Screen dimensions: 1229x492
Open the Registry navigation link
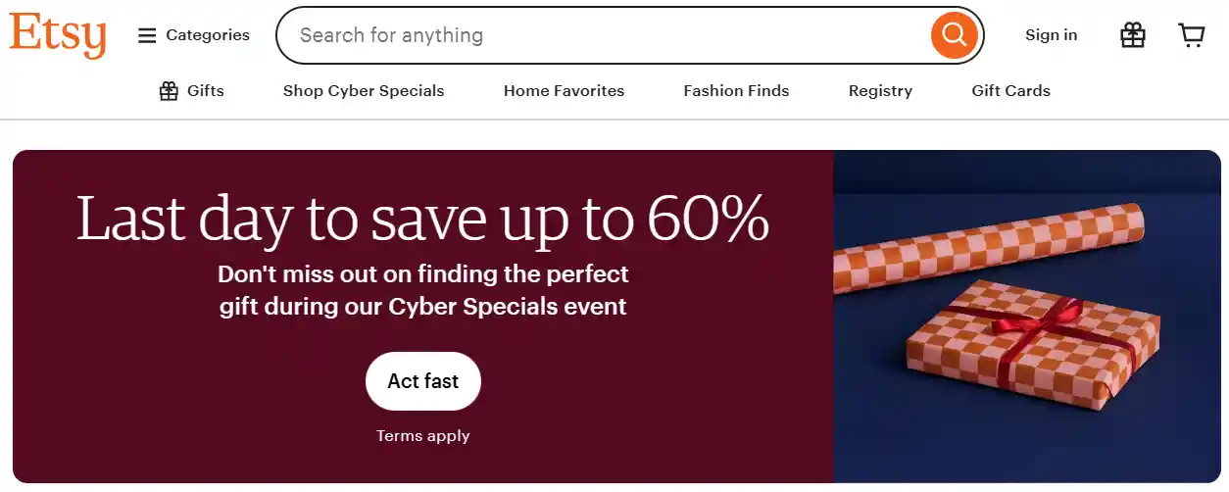(x=880, y=91)
